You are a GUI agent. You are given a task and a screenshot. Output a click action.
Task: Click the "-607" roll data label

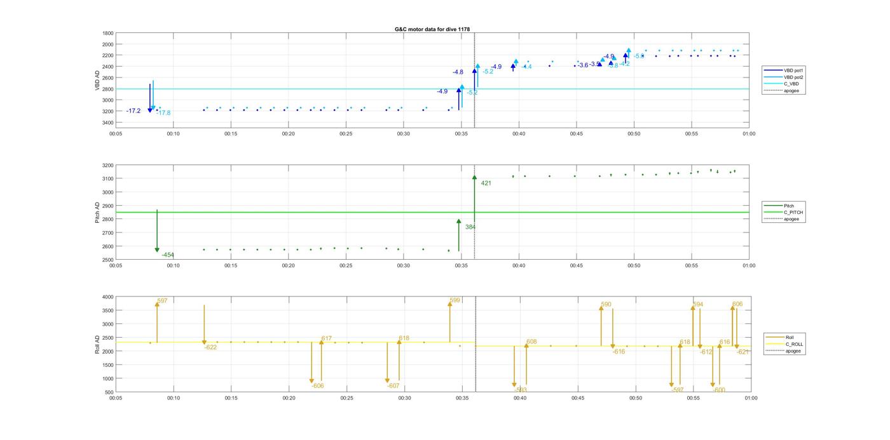(x=393, y=386)
